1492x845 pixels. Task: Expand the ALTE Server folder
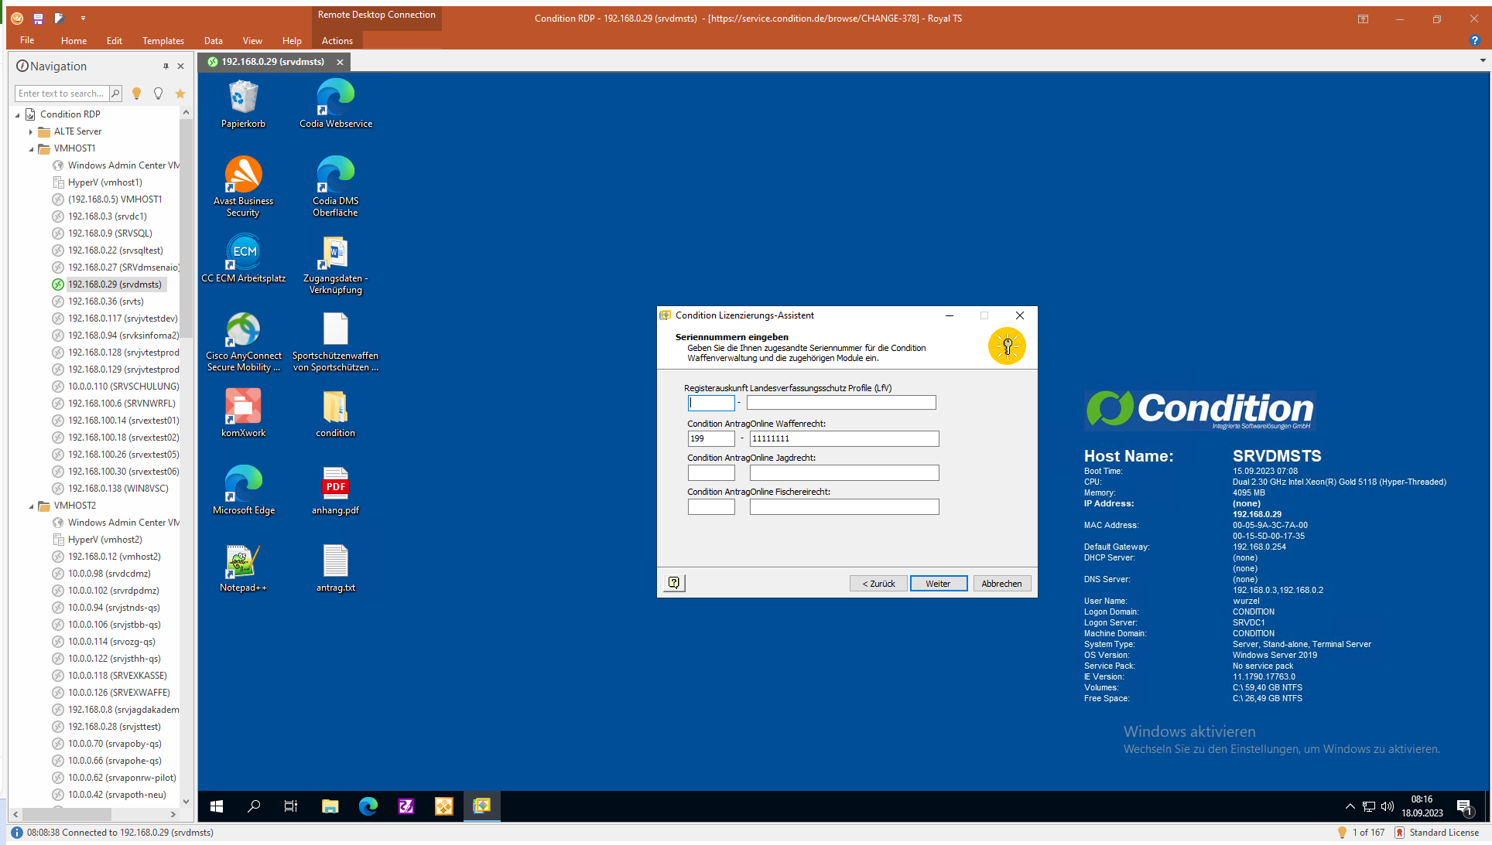(x=31, y=131)
